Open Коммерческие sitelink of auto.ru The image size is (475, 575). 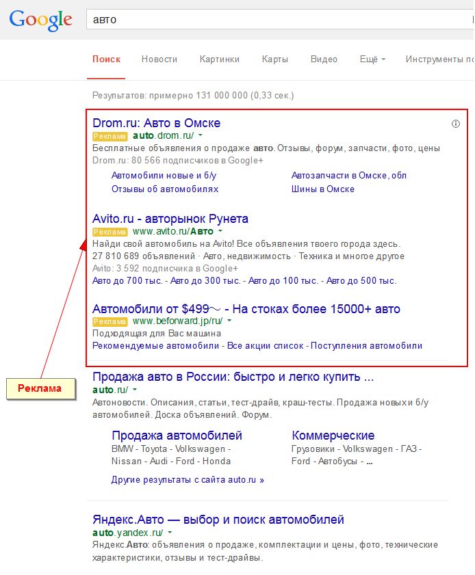[x=333, y=436]
